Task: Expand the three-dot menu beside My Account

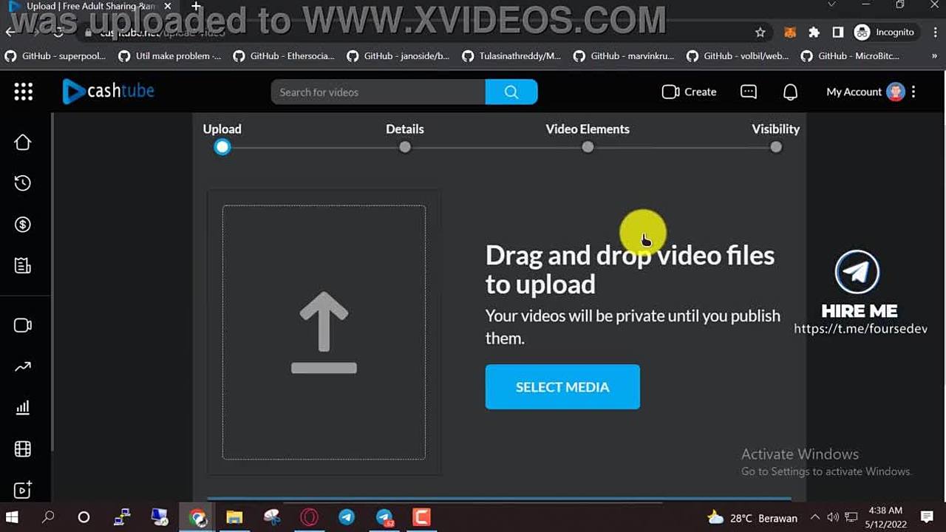Action: point(913,92)
